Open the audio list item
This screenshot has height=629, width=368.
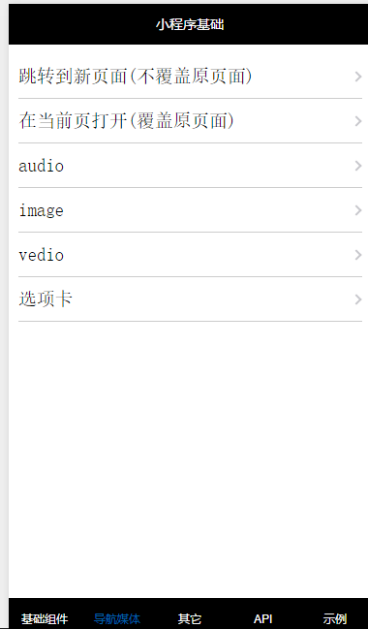pyautogui.click(x=190, y=166)
